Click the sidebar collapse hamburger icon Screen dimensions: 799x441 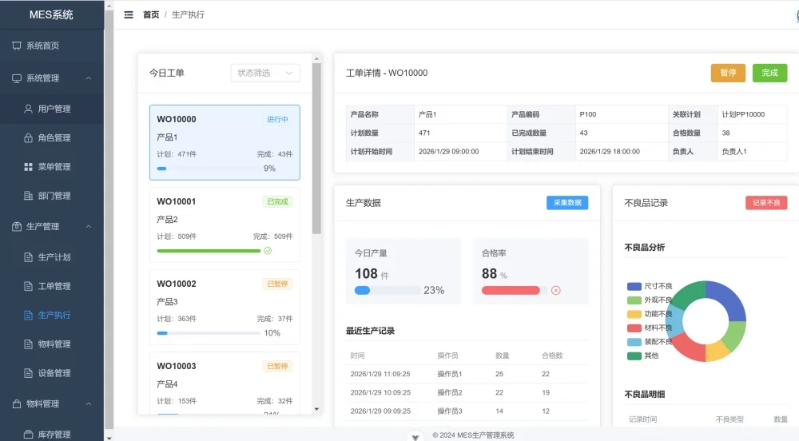129,14
